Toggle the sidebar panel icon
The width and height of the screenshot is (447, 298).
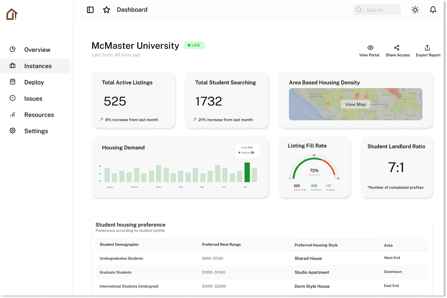click(x=90, y=10)
